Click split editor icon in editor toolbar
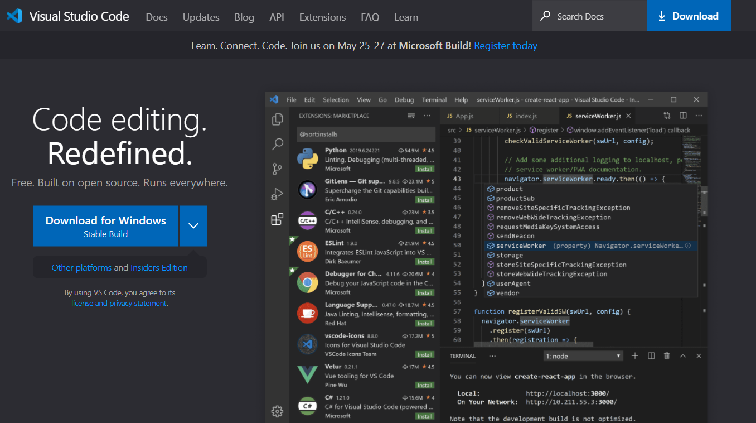This screenshot has width=756, height=423. (x=683, y=116)
